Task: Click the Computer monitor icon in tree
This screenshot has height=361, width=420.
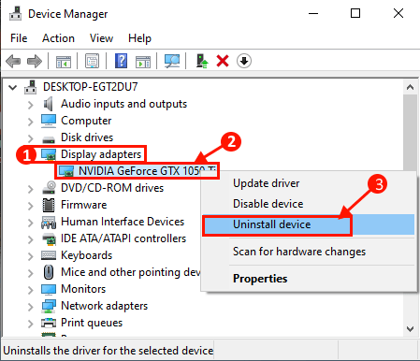Action: click(x=49, y=121)
